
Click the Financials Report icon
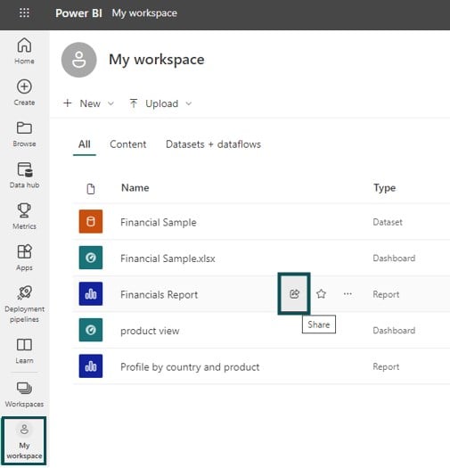(x=91, y=293)
